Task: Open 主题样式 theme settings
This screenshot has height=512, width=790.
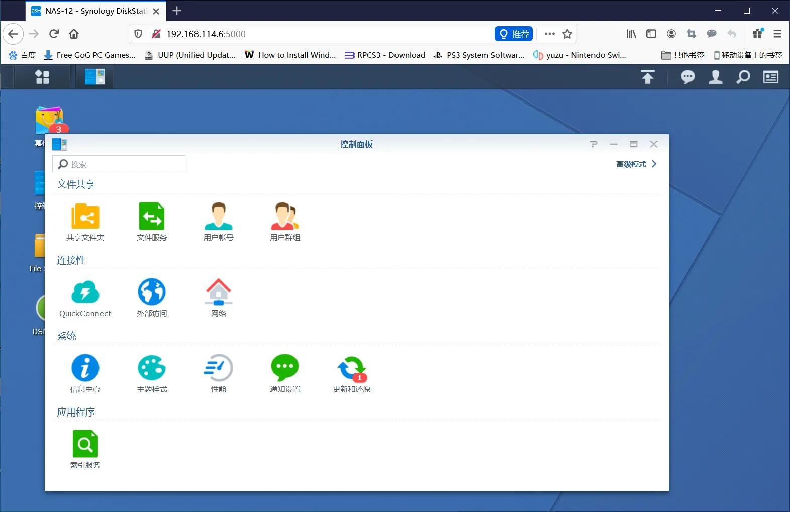Action: (152, 368)
